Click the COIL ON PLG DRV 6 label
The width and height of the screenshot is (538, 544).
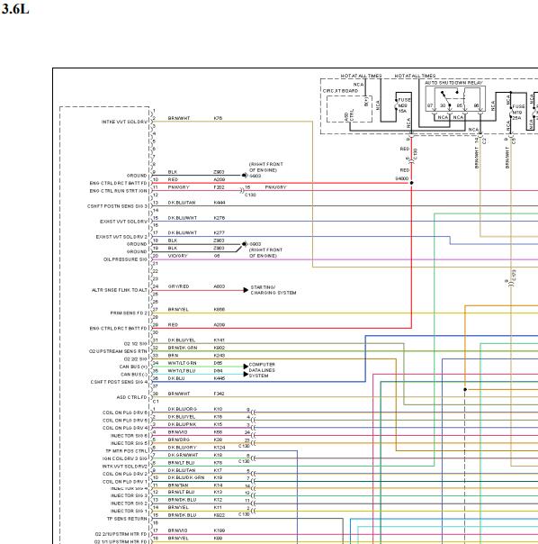(x=125, y=413)
